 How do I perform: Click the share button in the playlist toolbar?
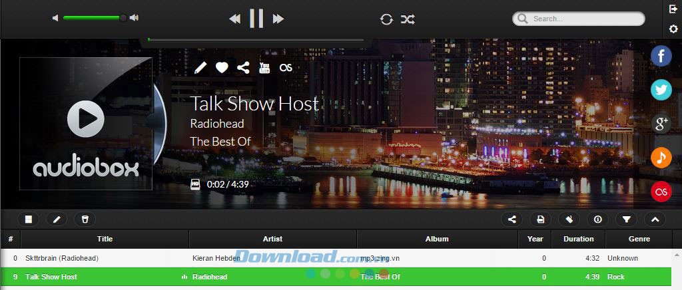click(x=512, y=219)
